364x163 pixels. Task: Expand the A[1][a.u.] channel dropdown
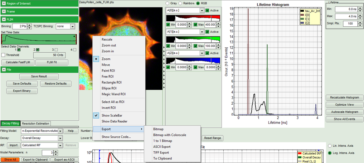(202, 32)
